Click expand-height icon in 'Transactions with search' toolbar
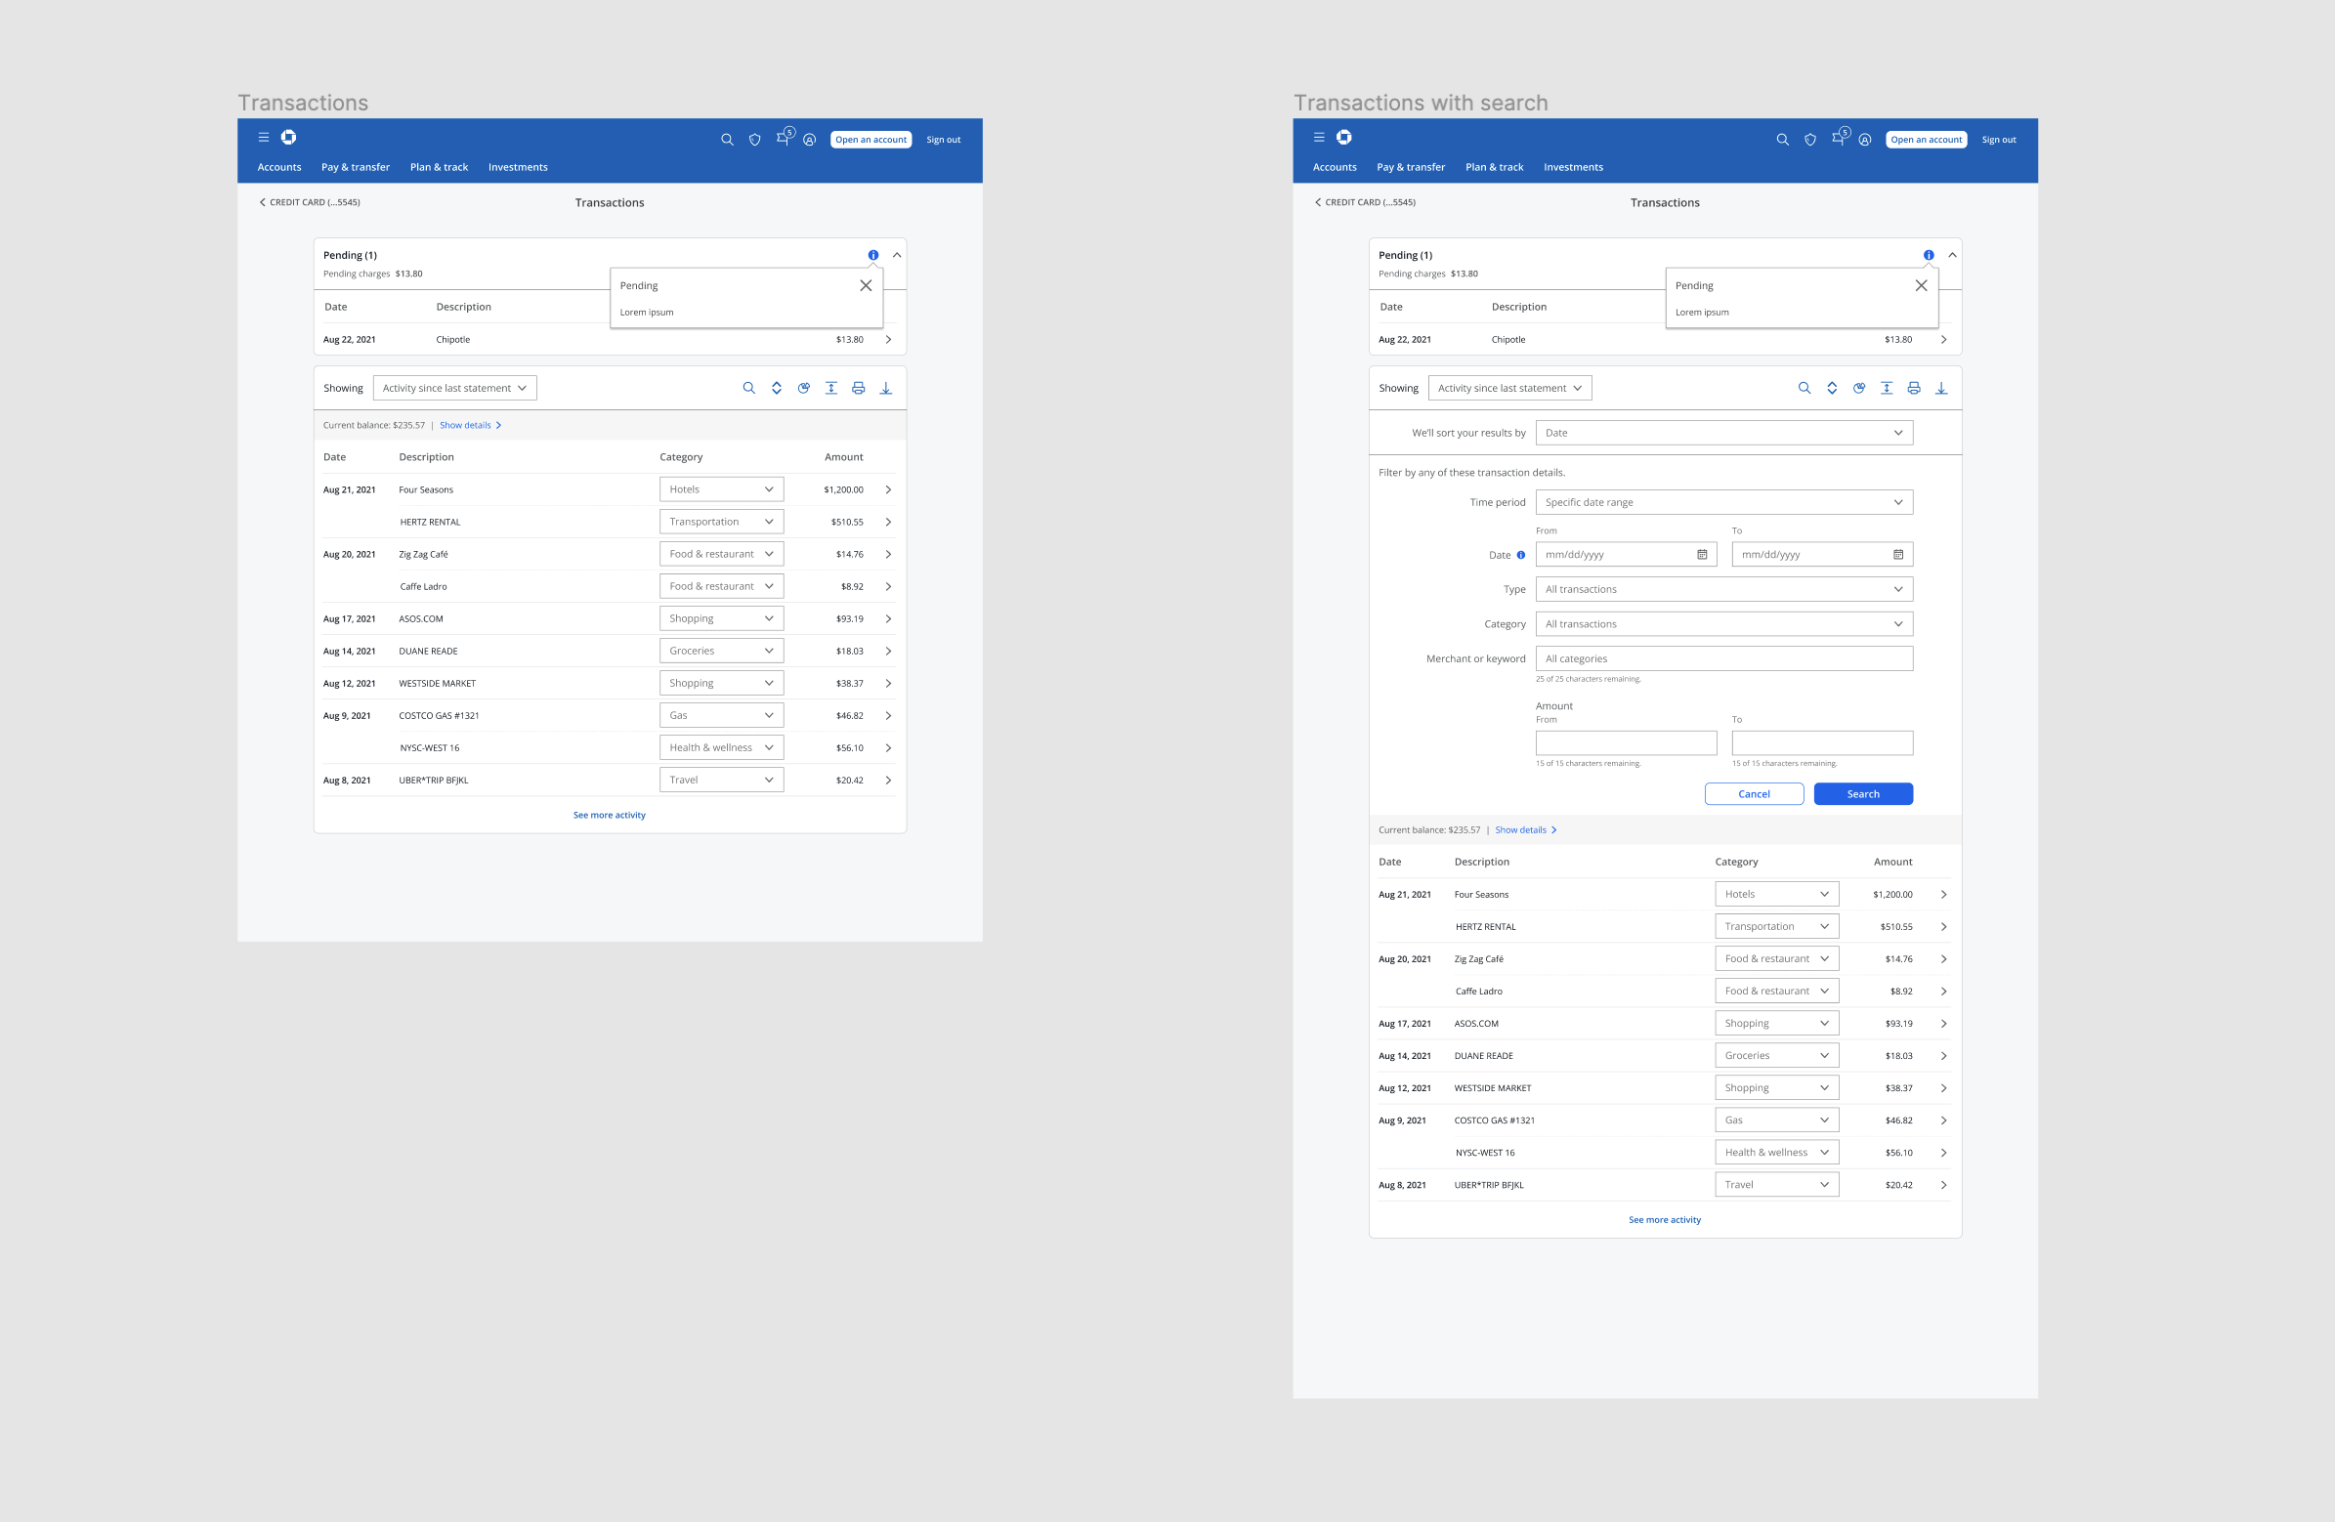Image resolution: width=2335 pixels, height=1522 pixels. tap(1886, 388)
